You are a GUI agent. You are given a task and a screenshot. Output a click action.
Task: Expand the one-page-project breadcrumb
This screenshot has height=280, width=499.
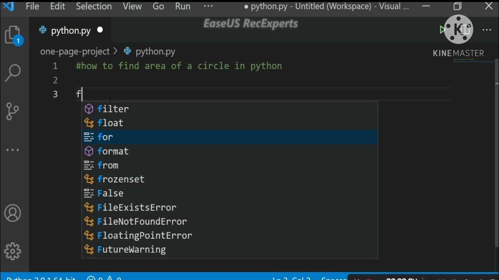click(x=75, y=51)
